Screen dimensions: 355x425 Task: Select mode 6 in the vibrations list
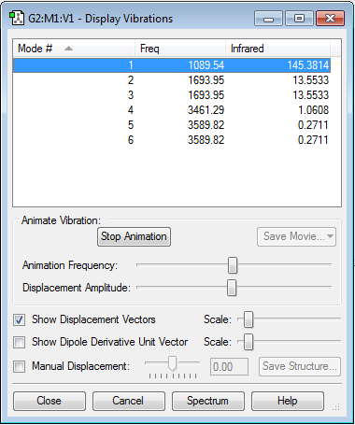172,140
